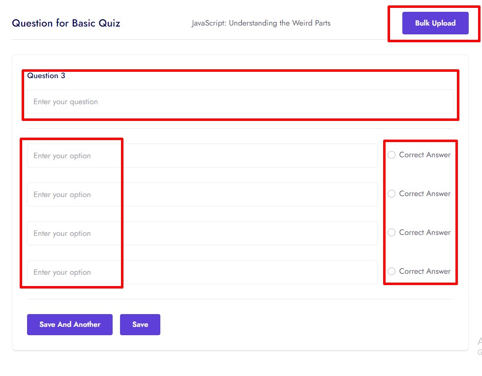Click the third row's 'Correct Answer' label text
The image size is (482, 376).
click(424, 232)
